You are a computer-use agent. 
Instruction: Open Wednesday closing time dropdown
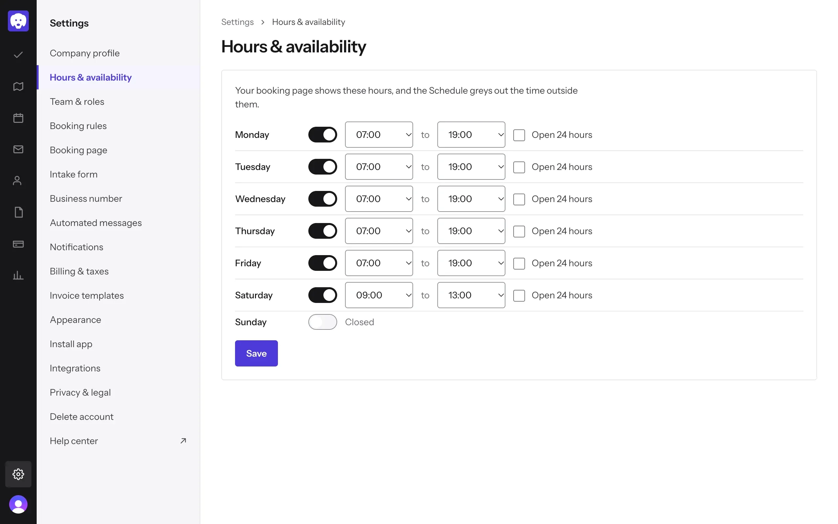pyautogui.click(x=471, y=199)
